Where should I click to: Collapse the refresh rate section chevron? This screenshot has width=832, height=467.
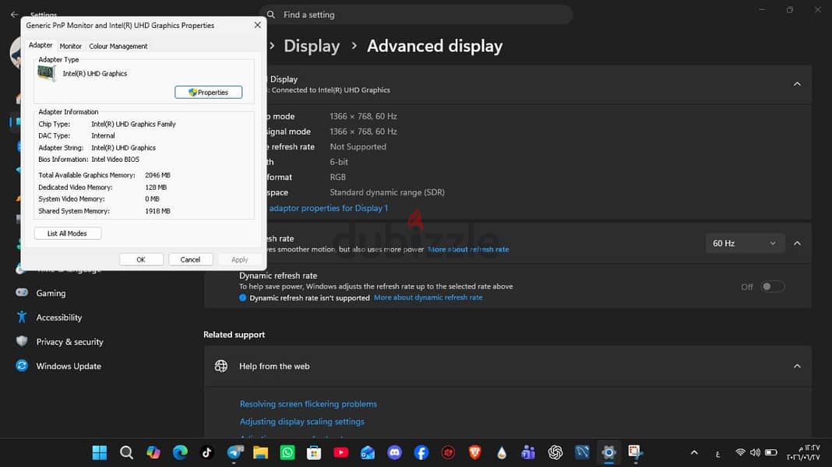click(x=797, y=244)
